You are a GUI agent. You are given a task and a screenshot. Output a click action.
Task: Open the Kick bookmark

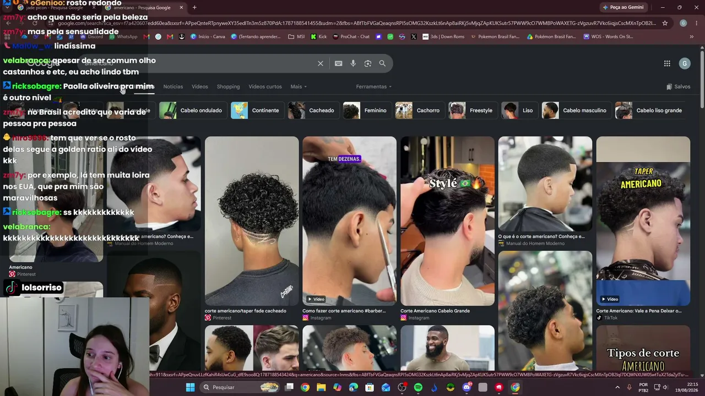319,37
